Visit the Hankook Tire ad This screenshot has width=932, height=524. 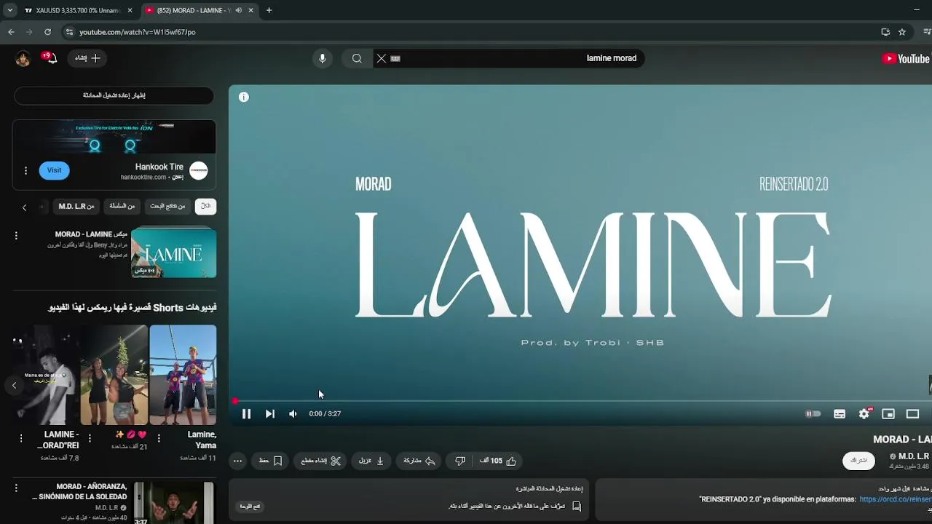pos(54,170)
